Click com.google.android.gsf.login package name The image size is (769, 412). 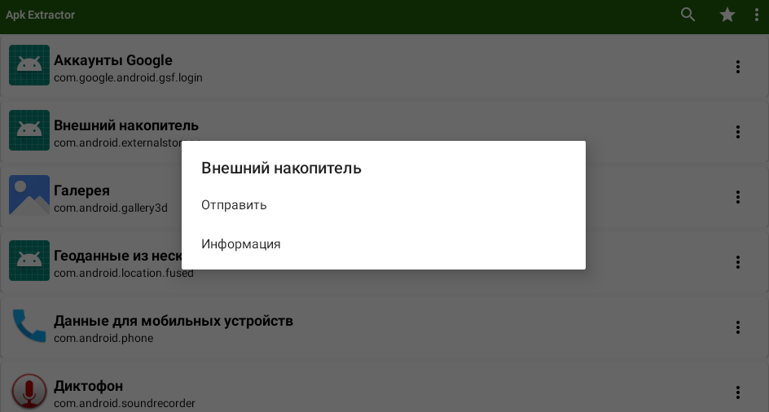[128, 78]
